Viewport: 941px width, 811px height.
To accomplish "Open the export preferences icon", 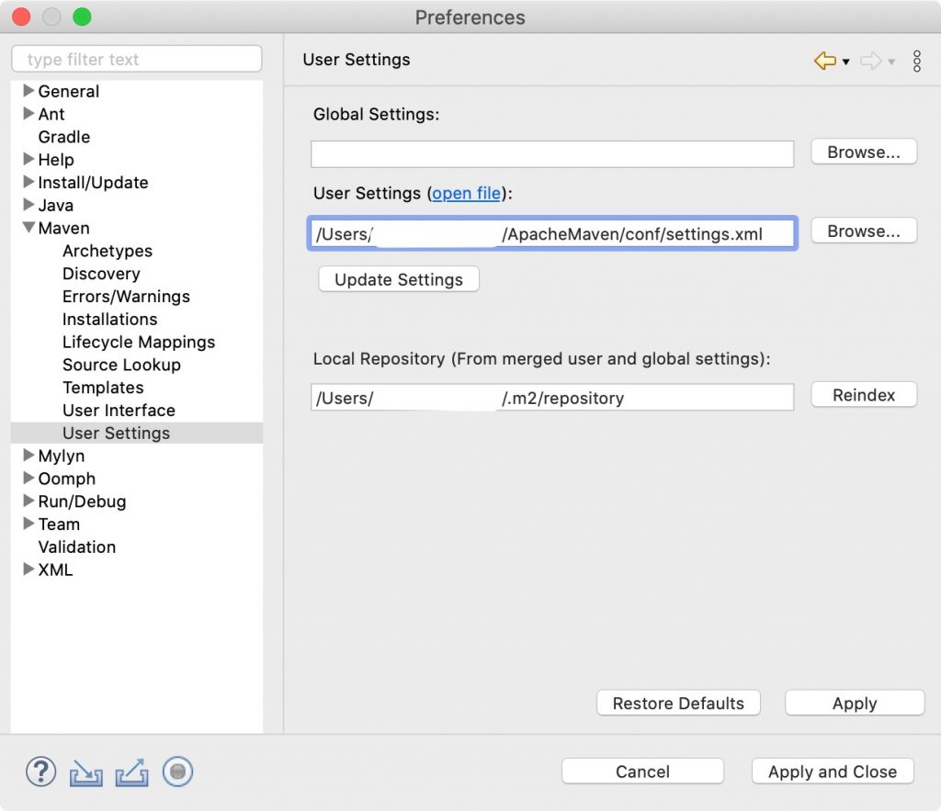I will pos(131,772).
